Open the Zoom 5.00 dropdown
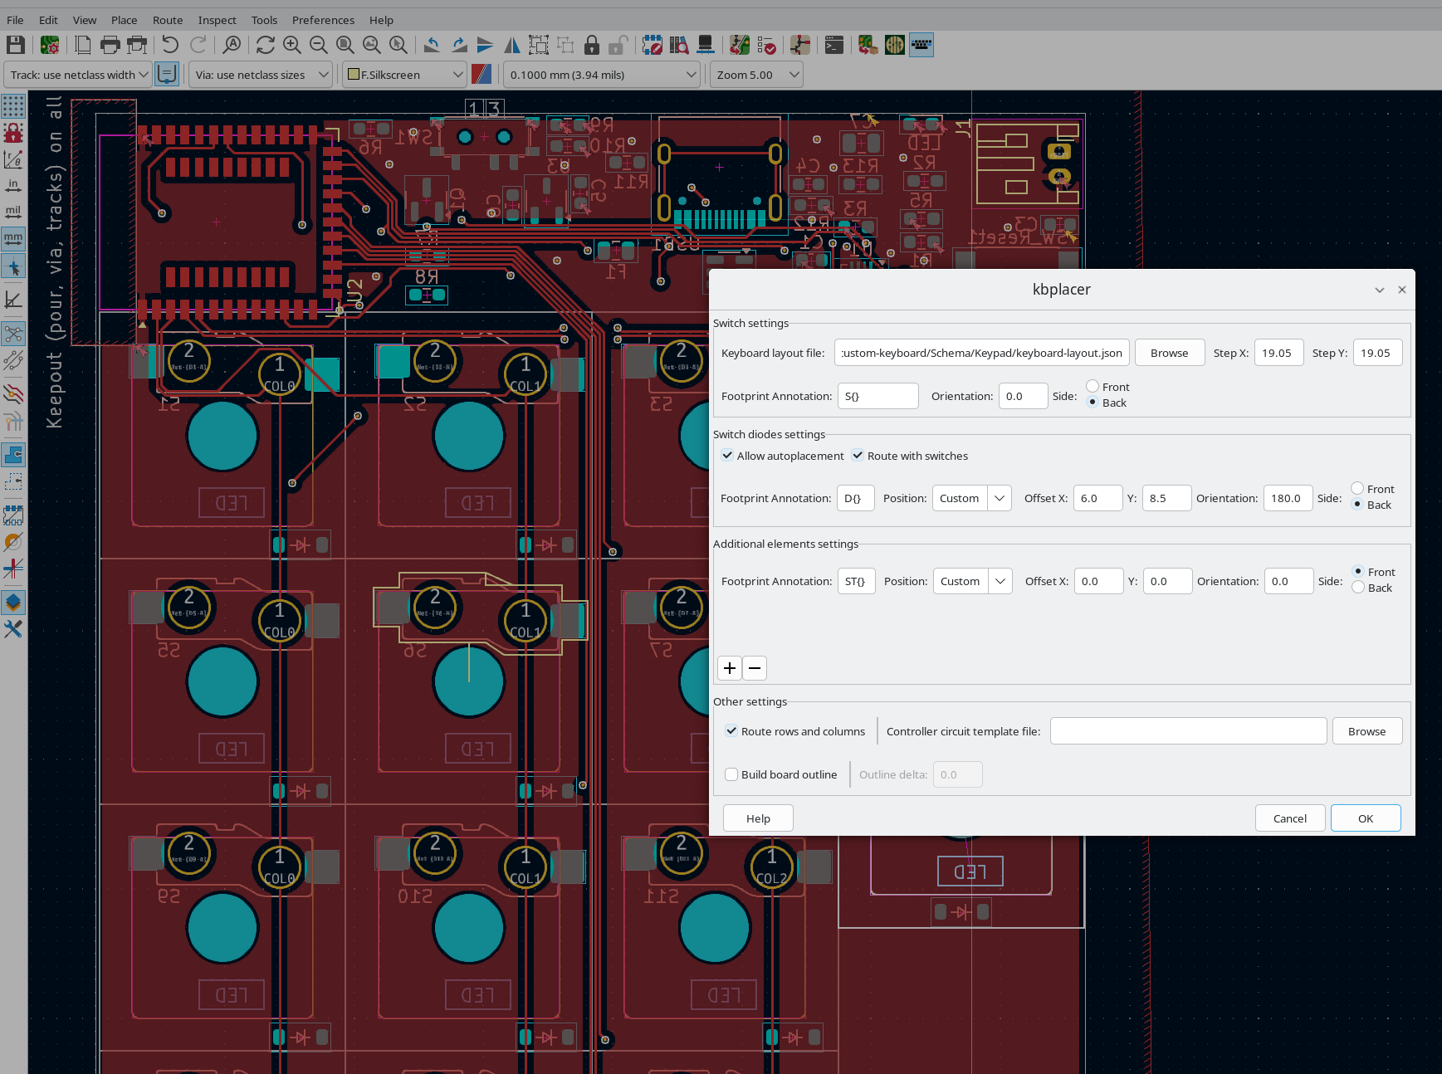 pyautogui.click(x=756, y=75)
